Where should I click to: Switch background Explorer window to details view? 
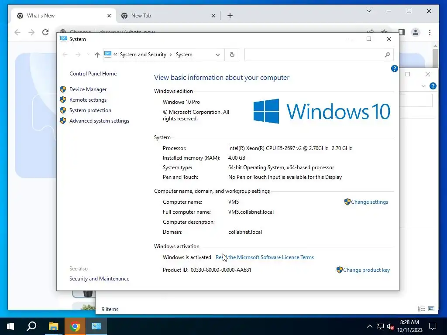421,308
